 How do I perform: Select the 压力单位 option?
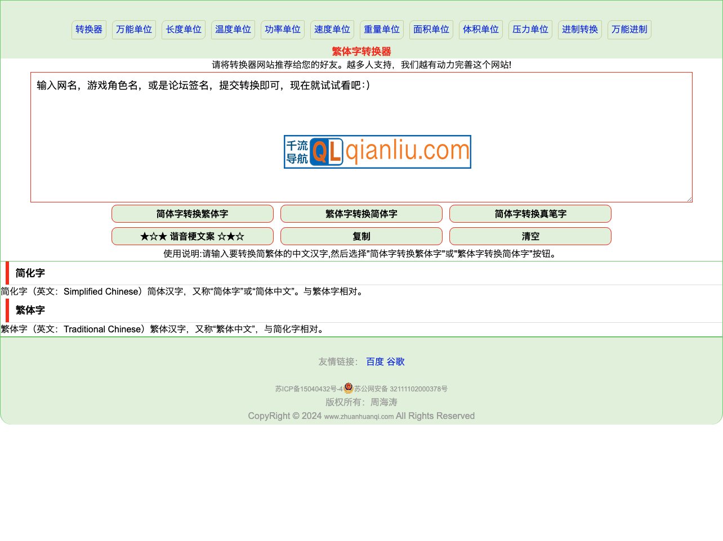click(x=530, y=29)
